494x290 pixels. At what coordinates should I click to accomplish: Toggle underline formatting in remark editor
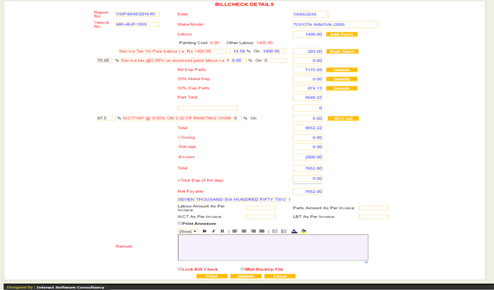pos(222,231)
